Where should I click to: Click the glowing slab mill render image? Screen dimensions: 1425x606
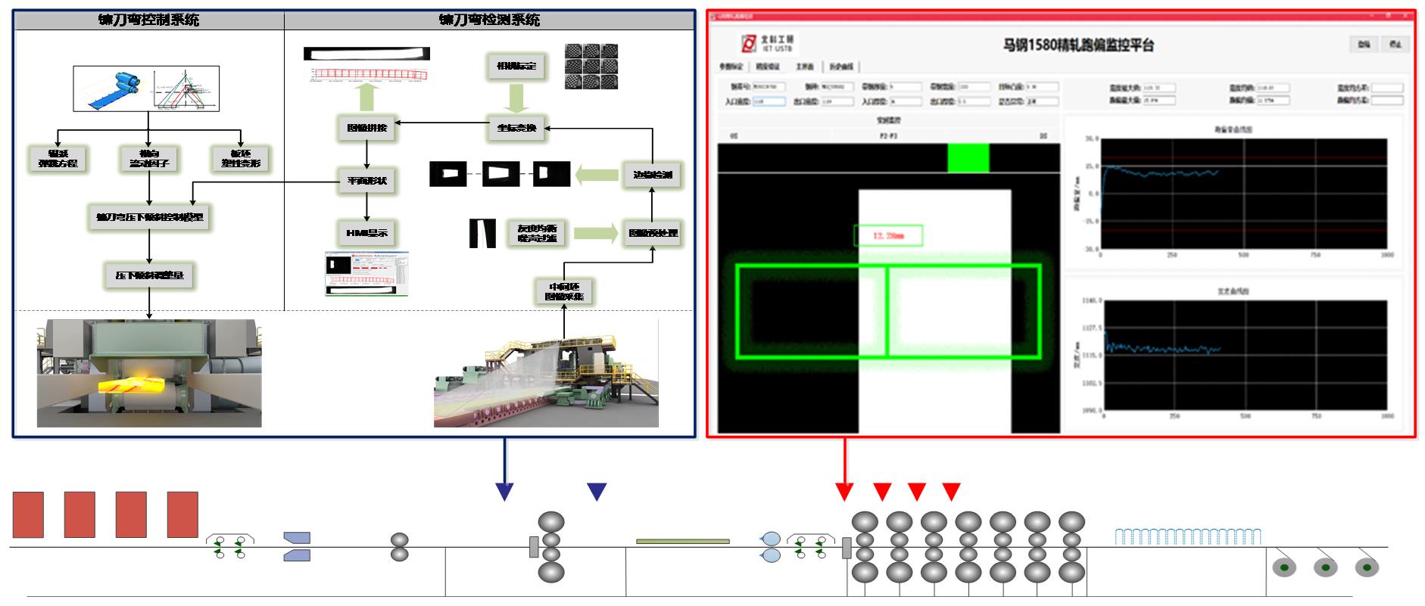click(x=149, y=373)
